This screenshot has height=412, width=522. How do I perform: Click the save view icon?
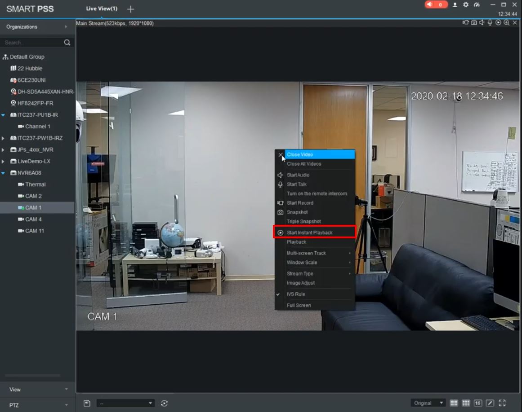click(87, 403)
